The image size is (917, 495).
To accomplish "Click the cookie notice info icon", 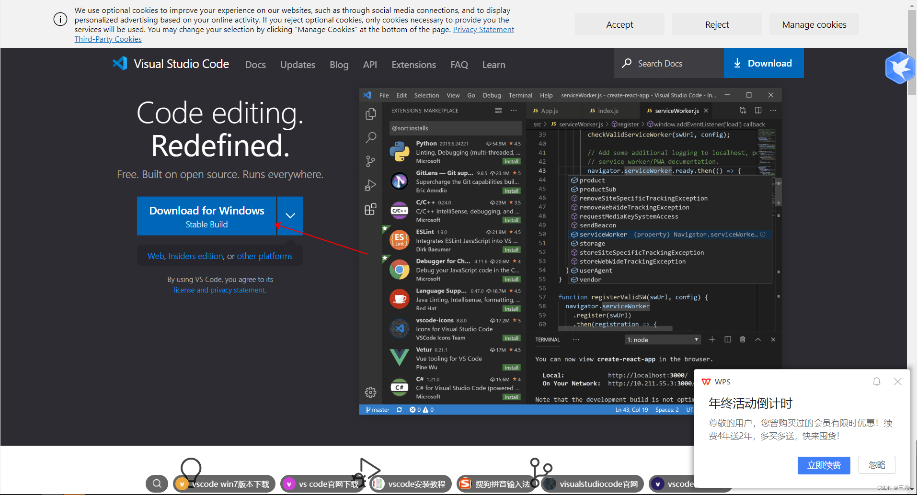I will (x=60, y=20).
